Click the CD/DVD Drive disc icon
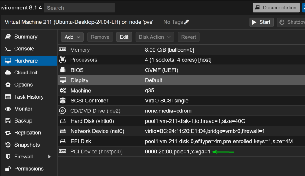Image resolution: width=305 pixels, height=176 pixels. [x=63, y=111]
